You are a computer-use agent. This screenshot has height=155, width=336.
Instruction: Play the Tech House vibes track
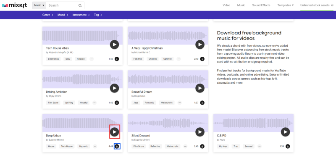[x=114, y=45]
